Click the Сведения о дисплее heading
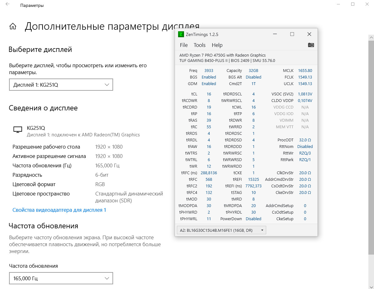This screenshot has height=289, width=374. [43, 108]
